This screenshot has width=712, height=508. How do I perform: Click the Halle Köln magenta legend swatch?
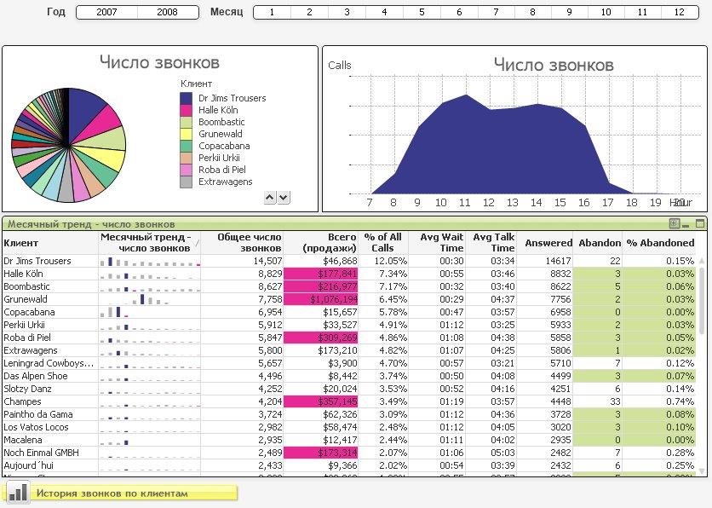point(187,110)
